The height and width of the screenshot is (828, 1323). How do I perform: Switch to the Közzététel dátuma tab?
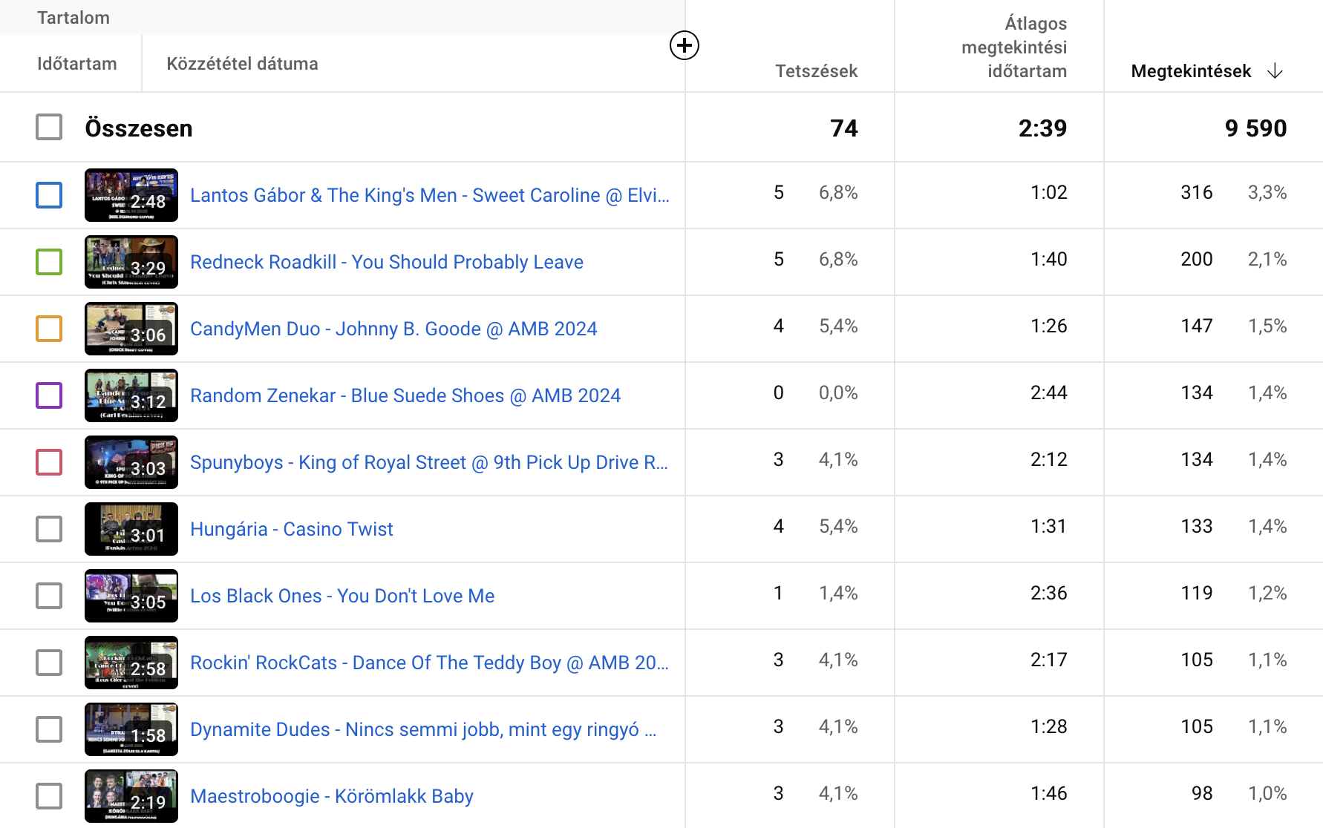tap(242, 64)
